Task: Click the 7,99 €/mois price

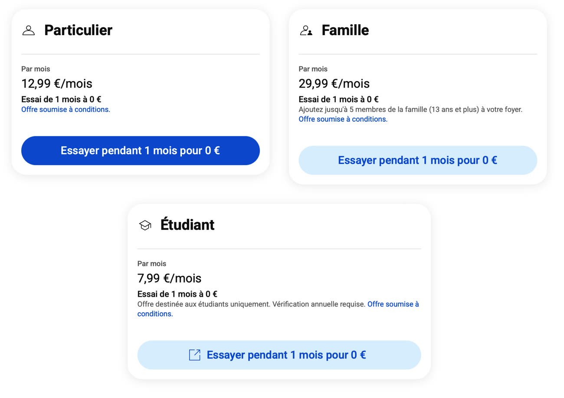Action: 170,278
